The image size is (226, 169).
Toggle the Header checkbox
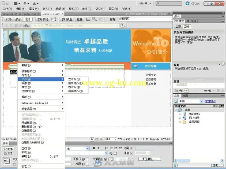(x=88, y=164)
